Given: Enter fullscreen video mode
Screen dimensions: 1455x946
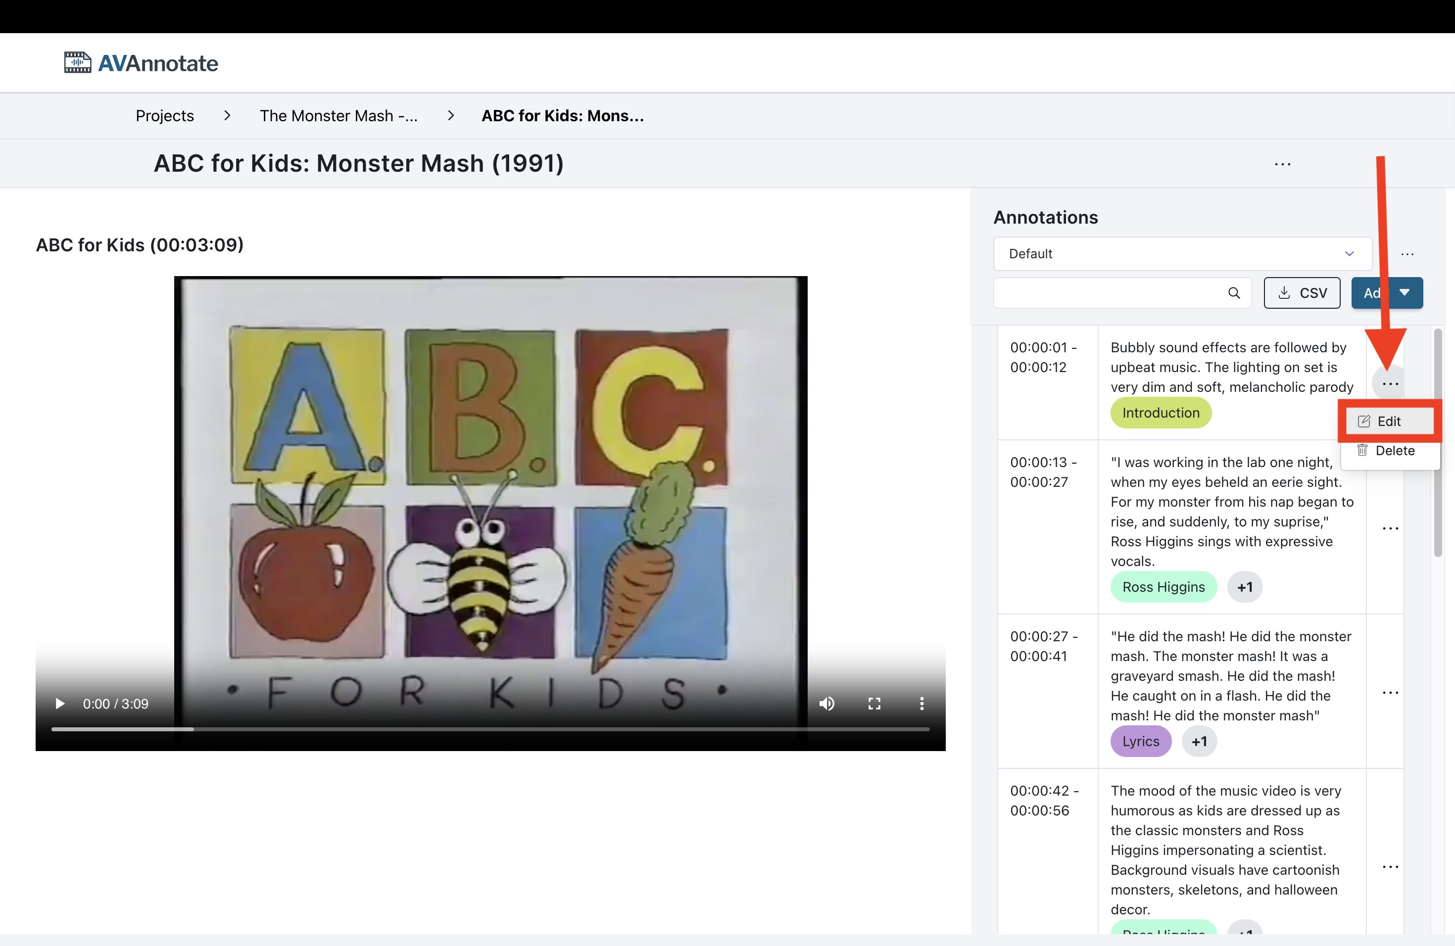Looking at the screenshot, I should tap(874, 704).
